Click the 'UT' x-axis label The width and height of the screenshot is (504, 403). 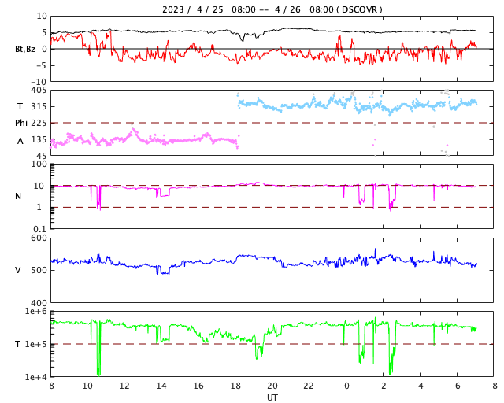[x=272, y=397]
